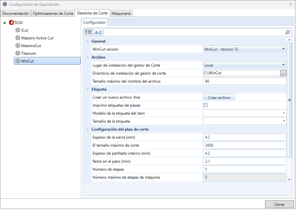Click the 'WinCut versión' property label
This screenshot has width=298, height=210.
click(105, 49)
